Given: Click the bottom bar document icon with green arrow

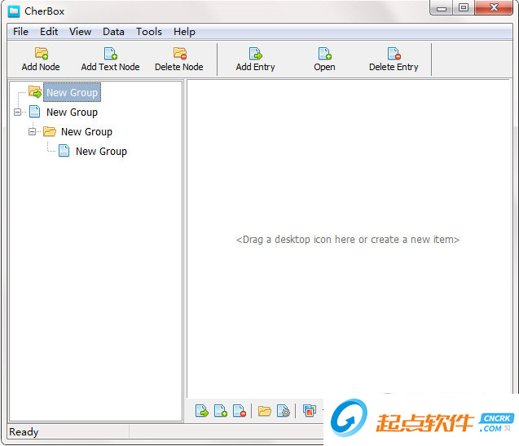Looking at the screenshot, I should [x=201, y=411].
